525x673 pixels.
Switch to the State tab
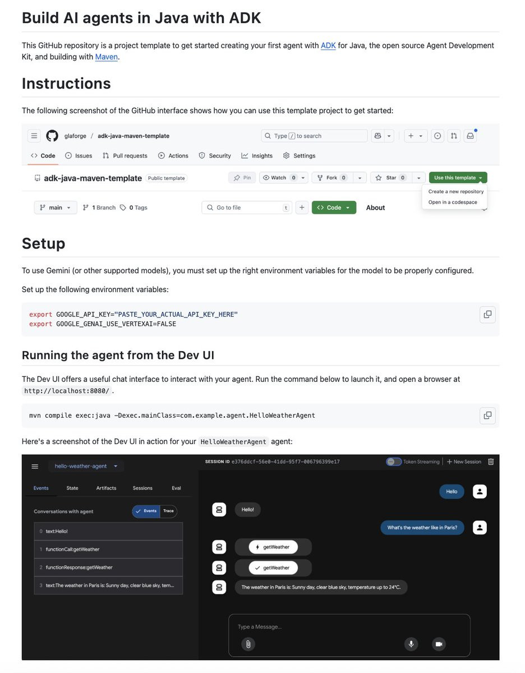coord(72,488)
